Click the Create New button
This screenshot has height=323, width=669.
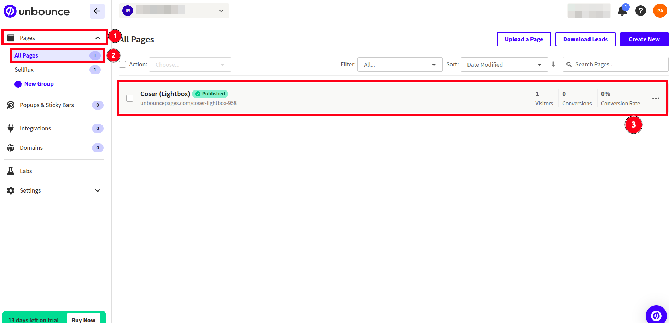tap(644, 39)
